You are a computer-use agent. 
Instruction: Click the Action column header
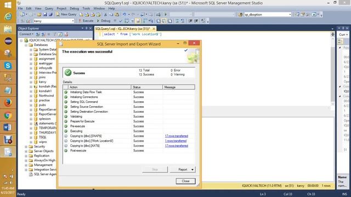(x=99, y=87)
